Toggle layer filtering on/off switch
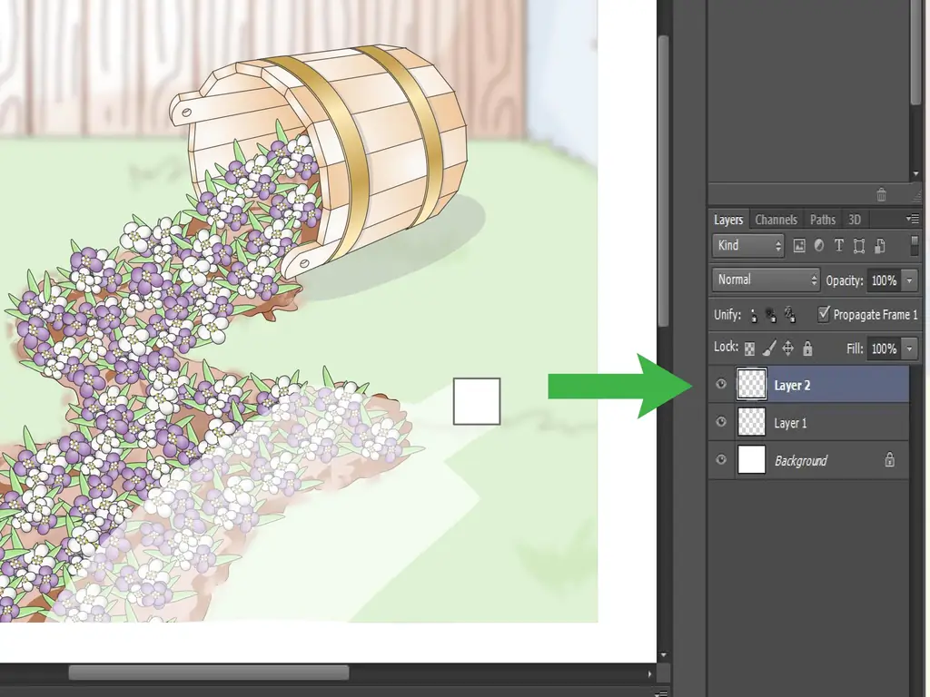 [x=915, y=245]
